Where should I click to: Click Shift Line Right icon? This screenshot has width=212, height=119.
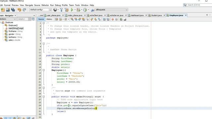[x=108, y=19]
